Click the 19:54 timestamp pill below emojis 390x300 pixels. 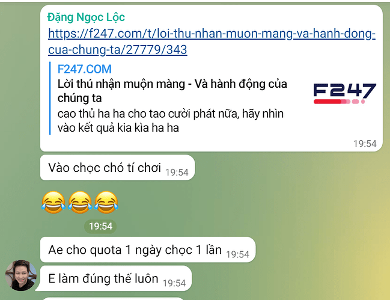click(100, 227)
